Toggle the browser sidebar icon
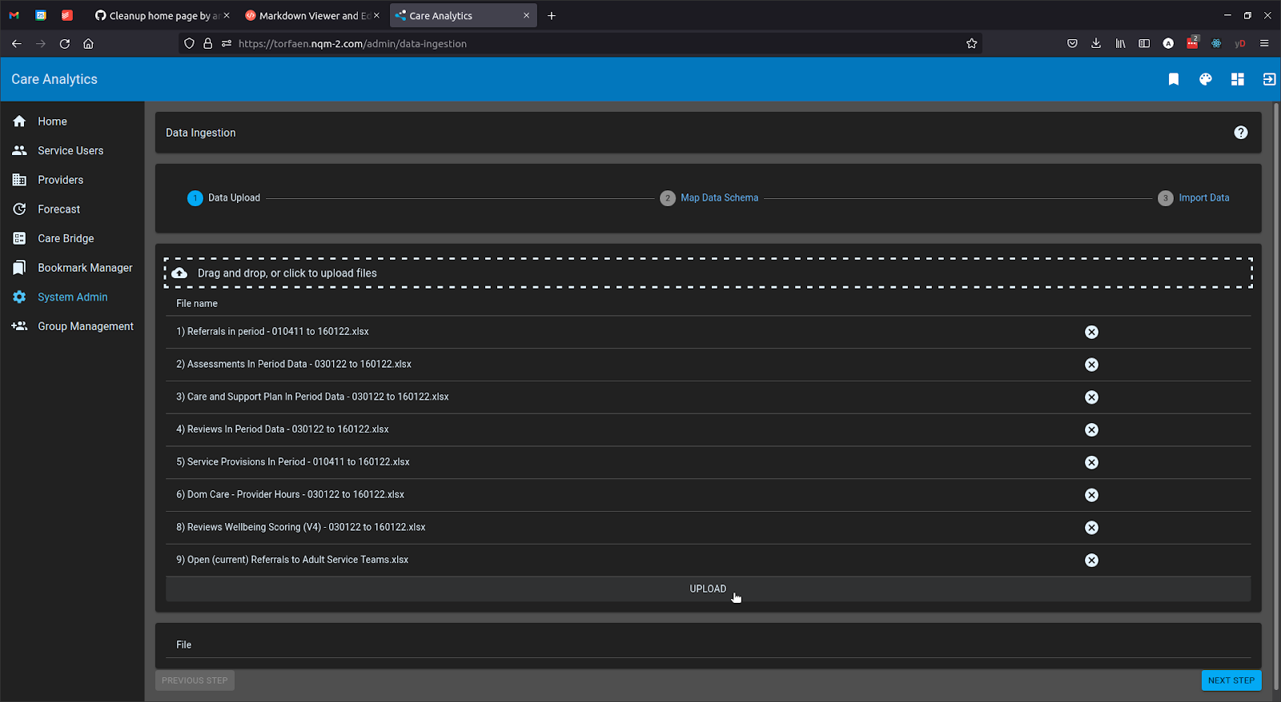The image size is (1281, 702). click(x=1144, y=44)
